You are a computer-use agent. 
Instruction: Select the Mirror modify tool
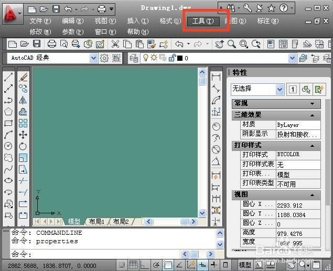[23, 100]
